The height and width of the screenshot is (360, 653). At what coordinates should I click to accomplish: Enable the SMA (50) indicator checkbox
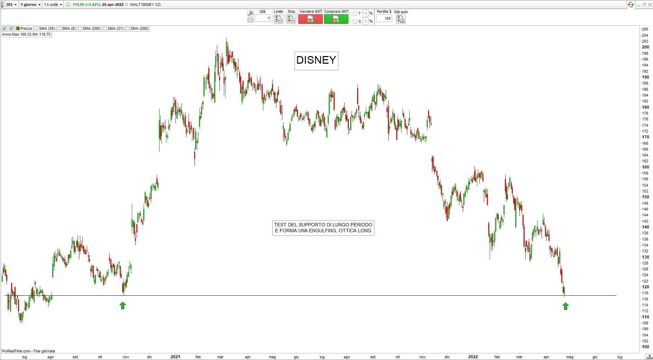36,28
